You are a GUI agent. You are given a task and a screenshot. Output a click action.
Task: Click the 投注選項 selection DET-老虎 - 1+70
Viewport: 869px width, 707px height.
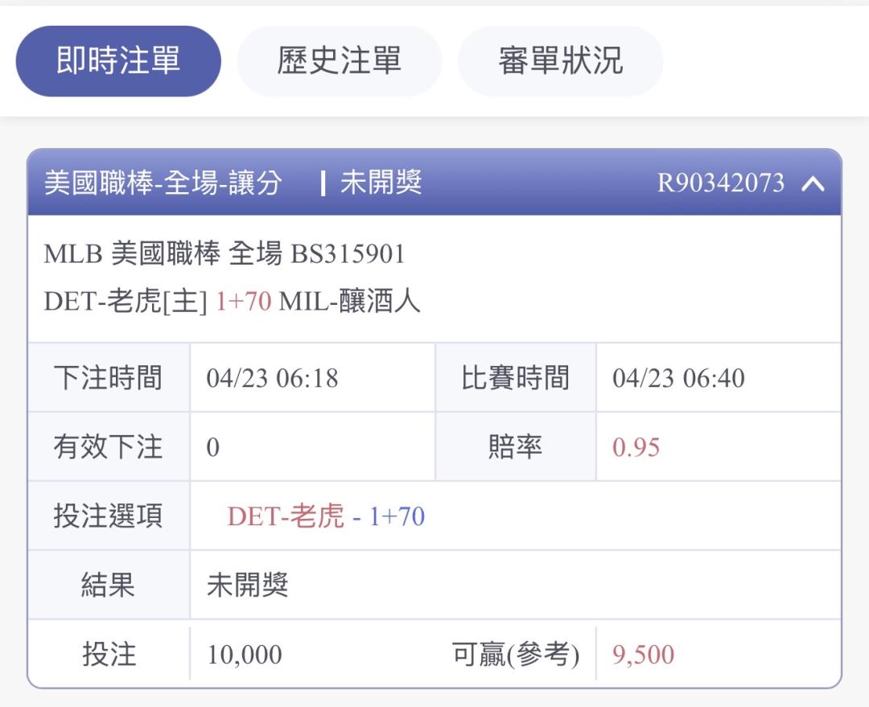coord(326,516)
